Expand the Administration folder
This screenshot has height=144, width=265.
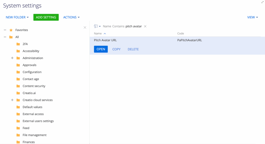pos(12,58)
